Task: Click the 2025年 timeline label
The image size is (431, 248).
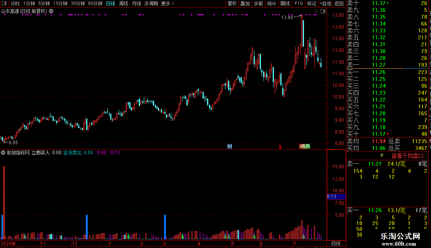Action: pos(8,243)
